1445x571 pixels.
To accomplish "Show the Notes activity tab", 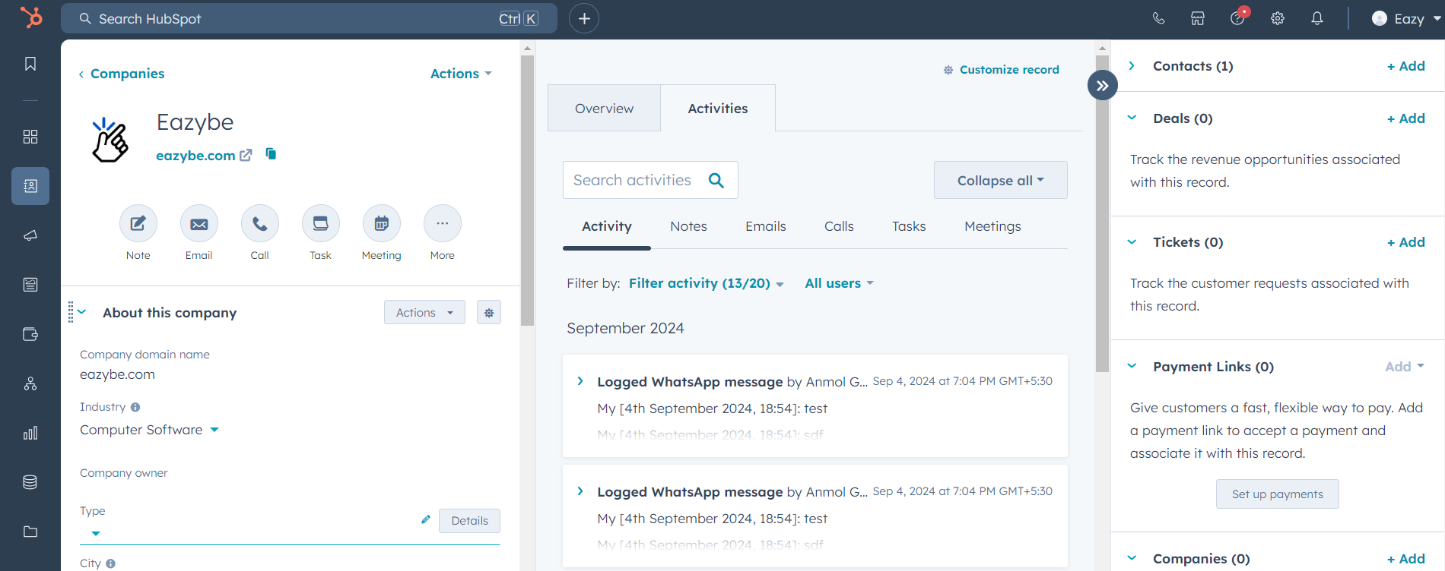I will [x=688, y=226].
